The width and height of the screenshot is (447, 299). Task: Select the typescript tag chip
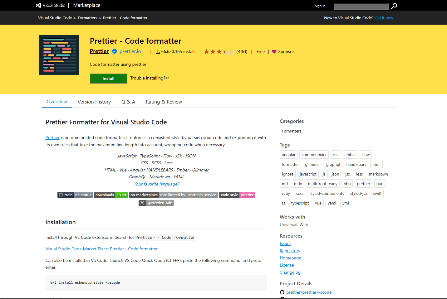(x=300, y=203)
